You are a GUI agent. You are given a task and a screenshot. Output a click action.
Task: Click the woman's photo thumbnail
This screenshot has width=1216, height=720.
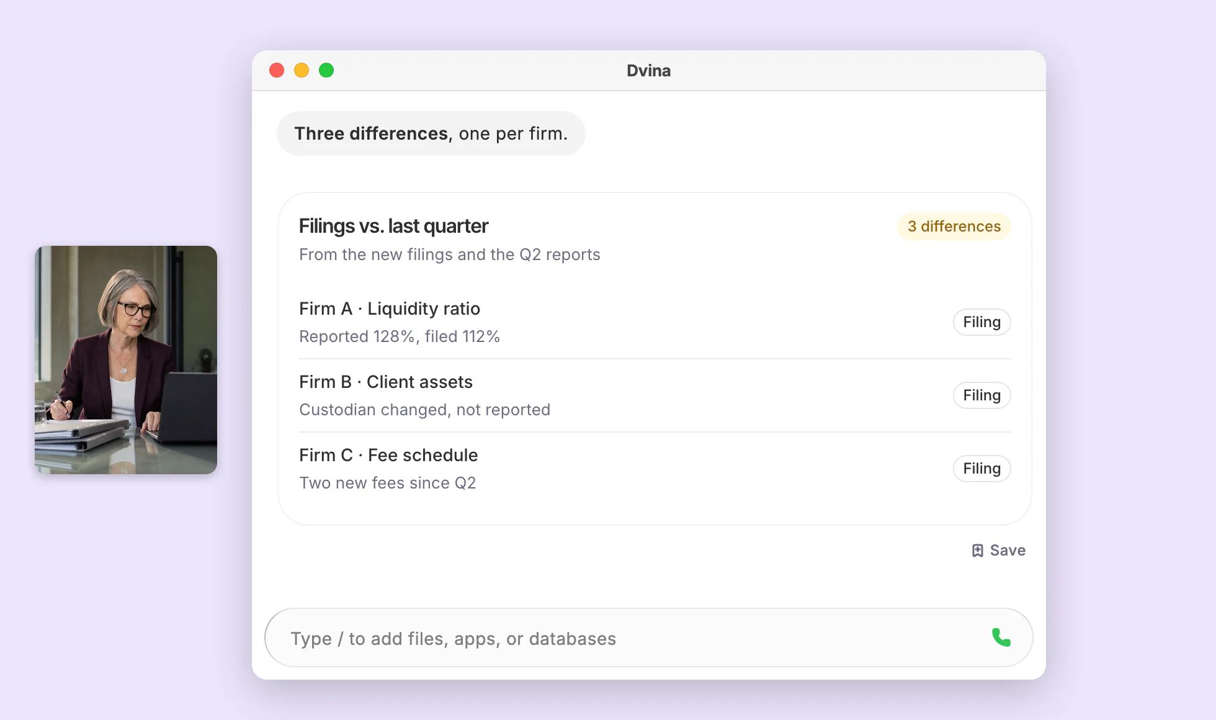(126, 360)
